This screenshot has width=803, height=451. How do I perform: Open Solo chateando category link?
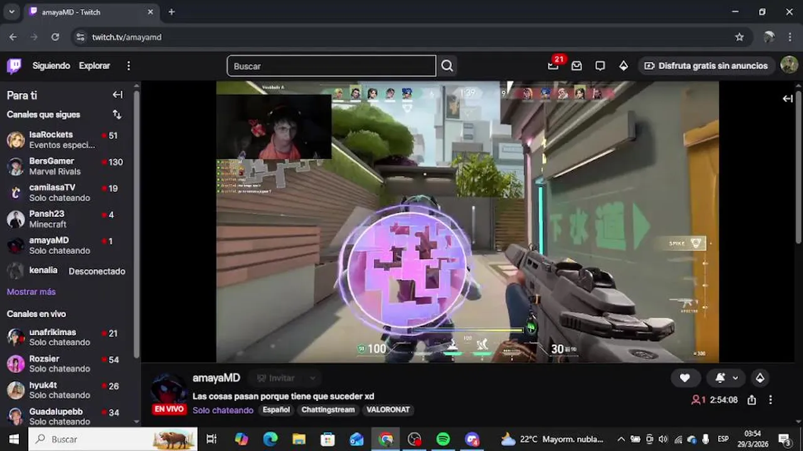click(223, 410)
